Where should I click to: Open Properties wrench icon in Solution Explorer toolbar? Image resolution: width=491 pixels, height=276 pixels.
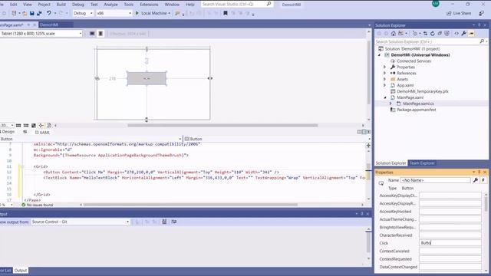click(463, 34)
